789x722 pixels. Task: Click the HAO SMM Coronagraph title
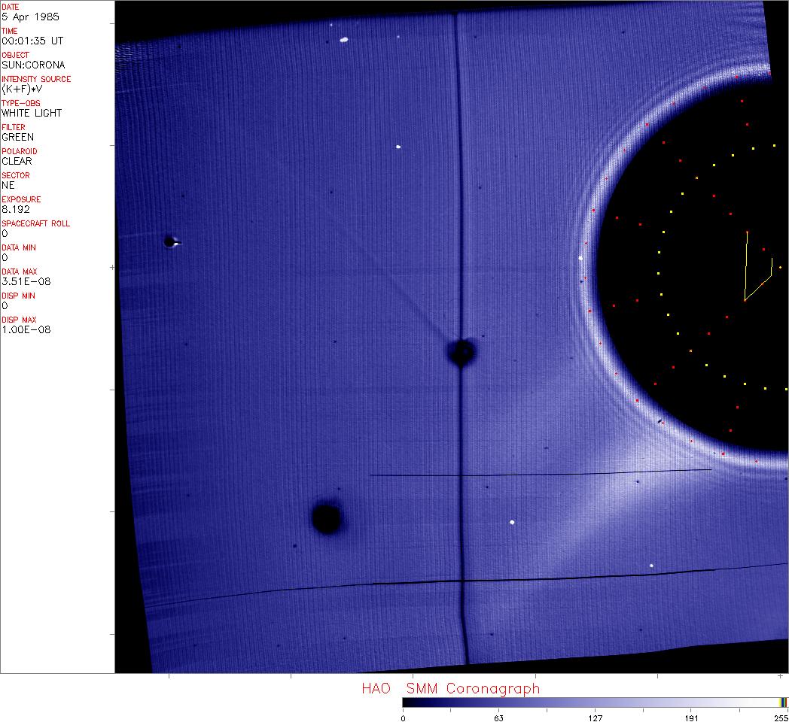tap(450, 688)
